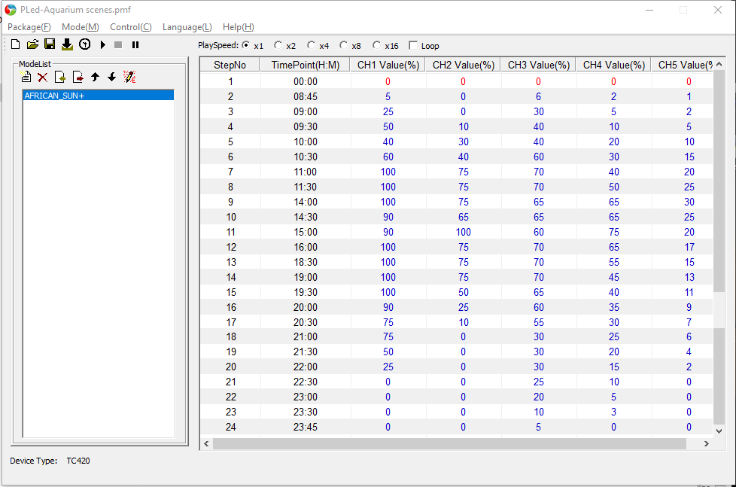Set PlaySpeed to x4
This screenshot has height=487, width=736.
pos(312,45)
